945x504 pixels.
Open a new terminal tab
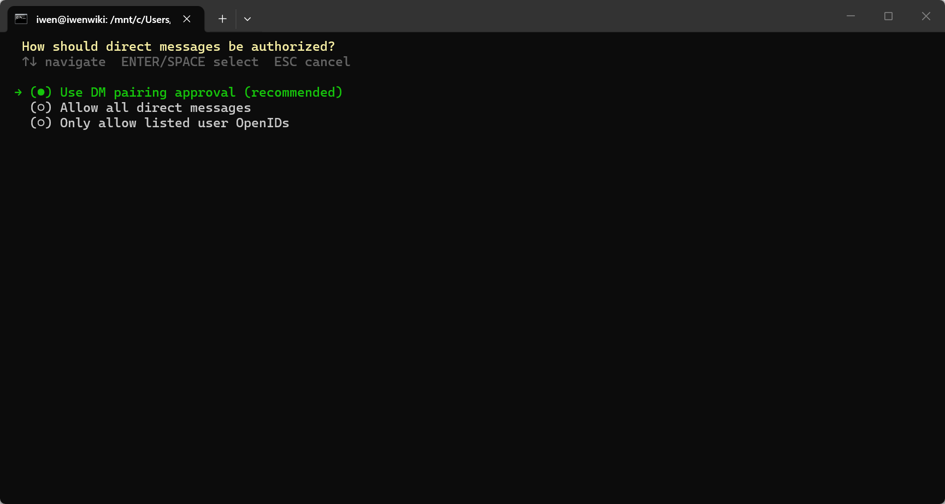pyautogui.click(x=222, y=19)
